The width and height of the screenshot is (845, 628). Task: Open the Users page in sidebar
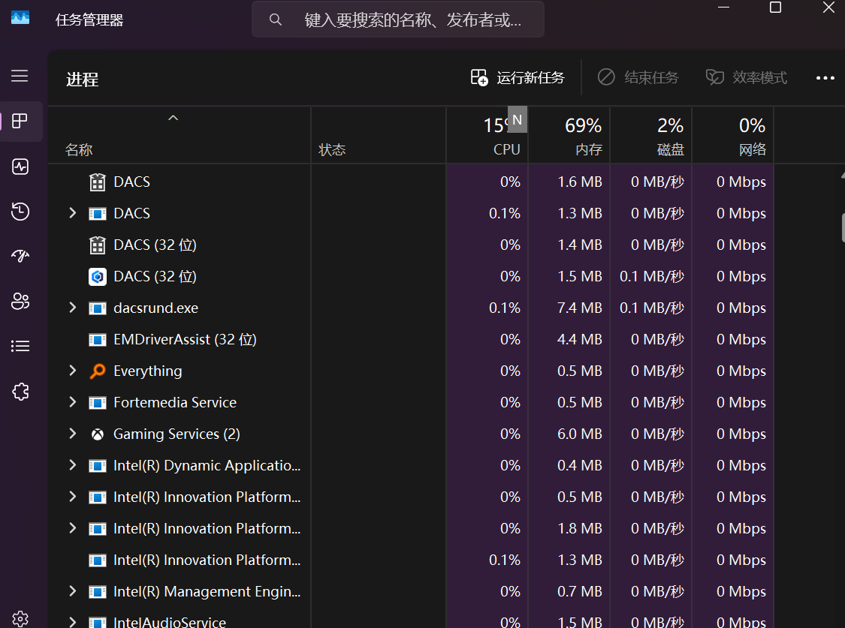(20, 302)
